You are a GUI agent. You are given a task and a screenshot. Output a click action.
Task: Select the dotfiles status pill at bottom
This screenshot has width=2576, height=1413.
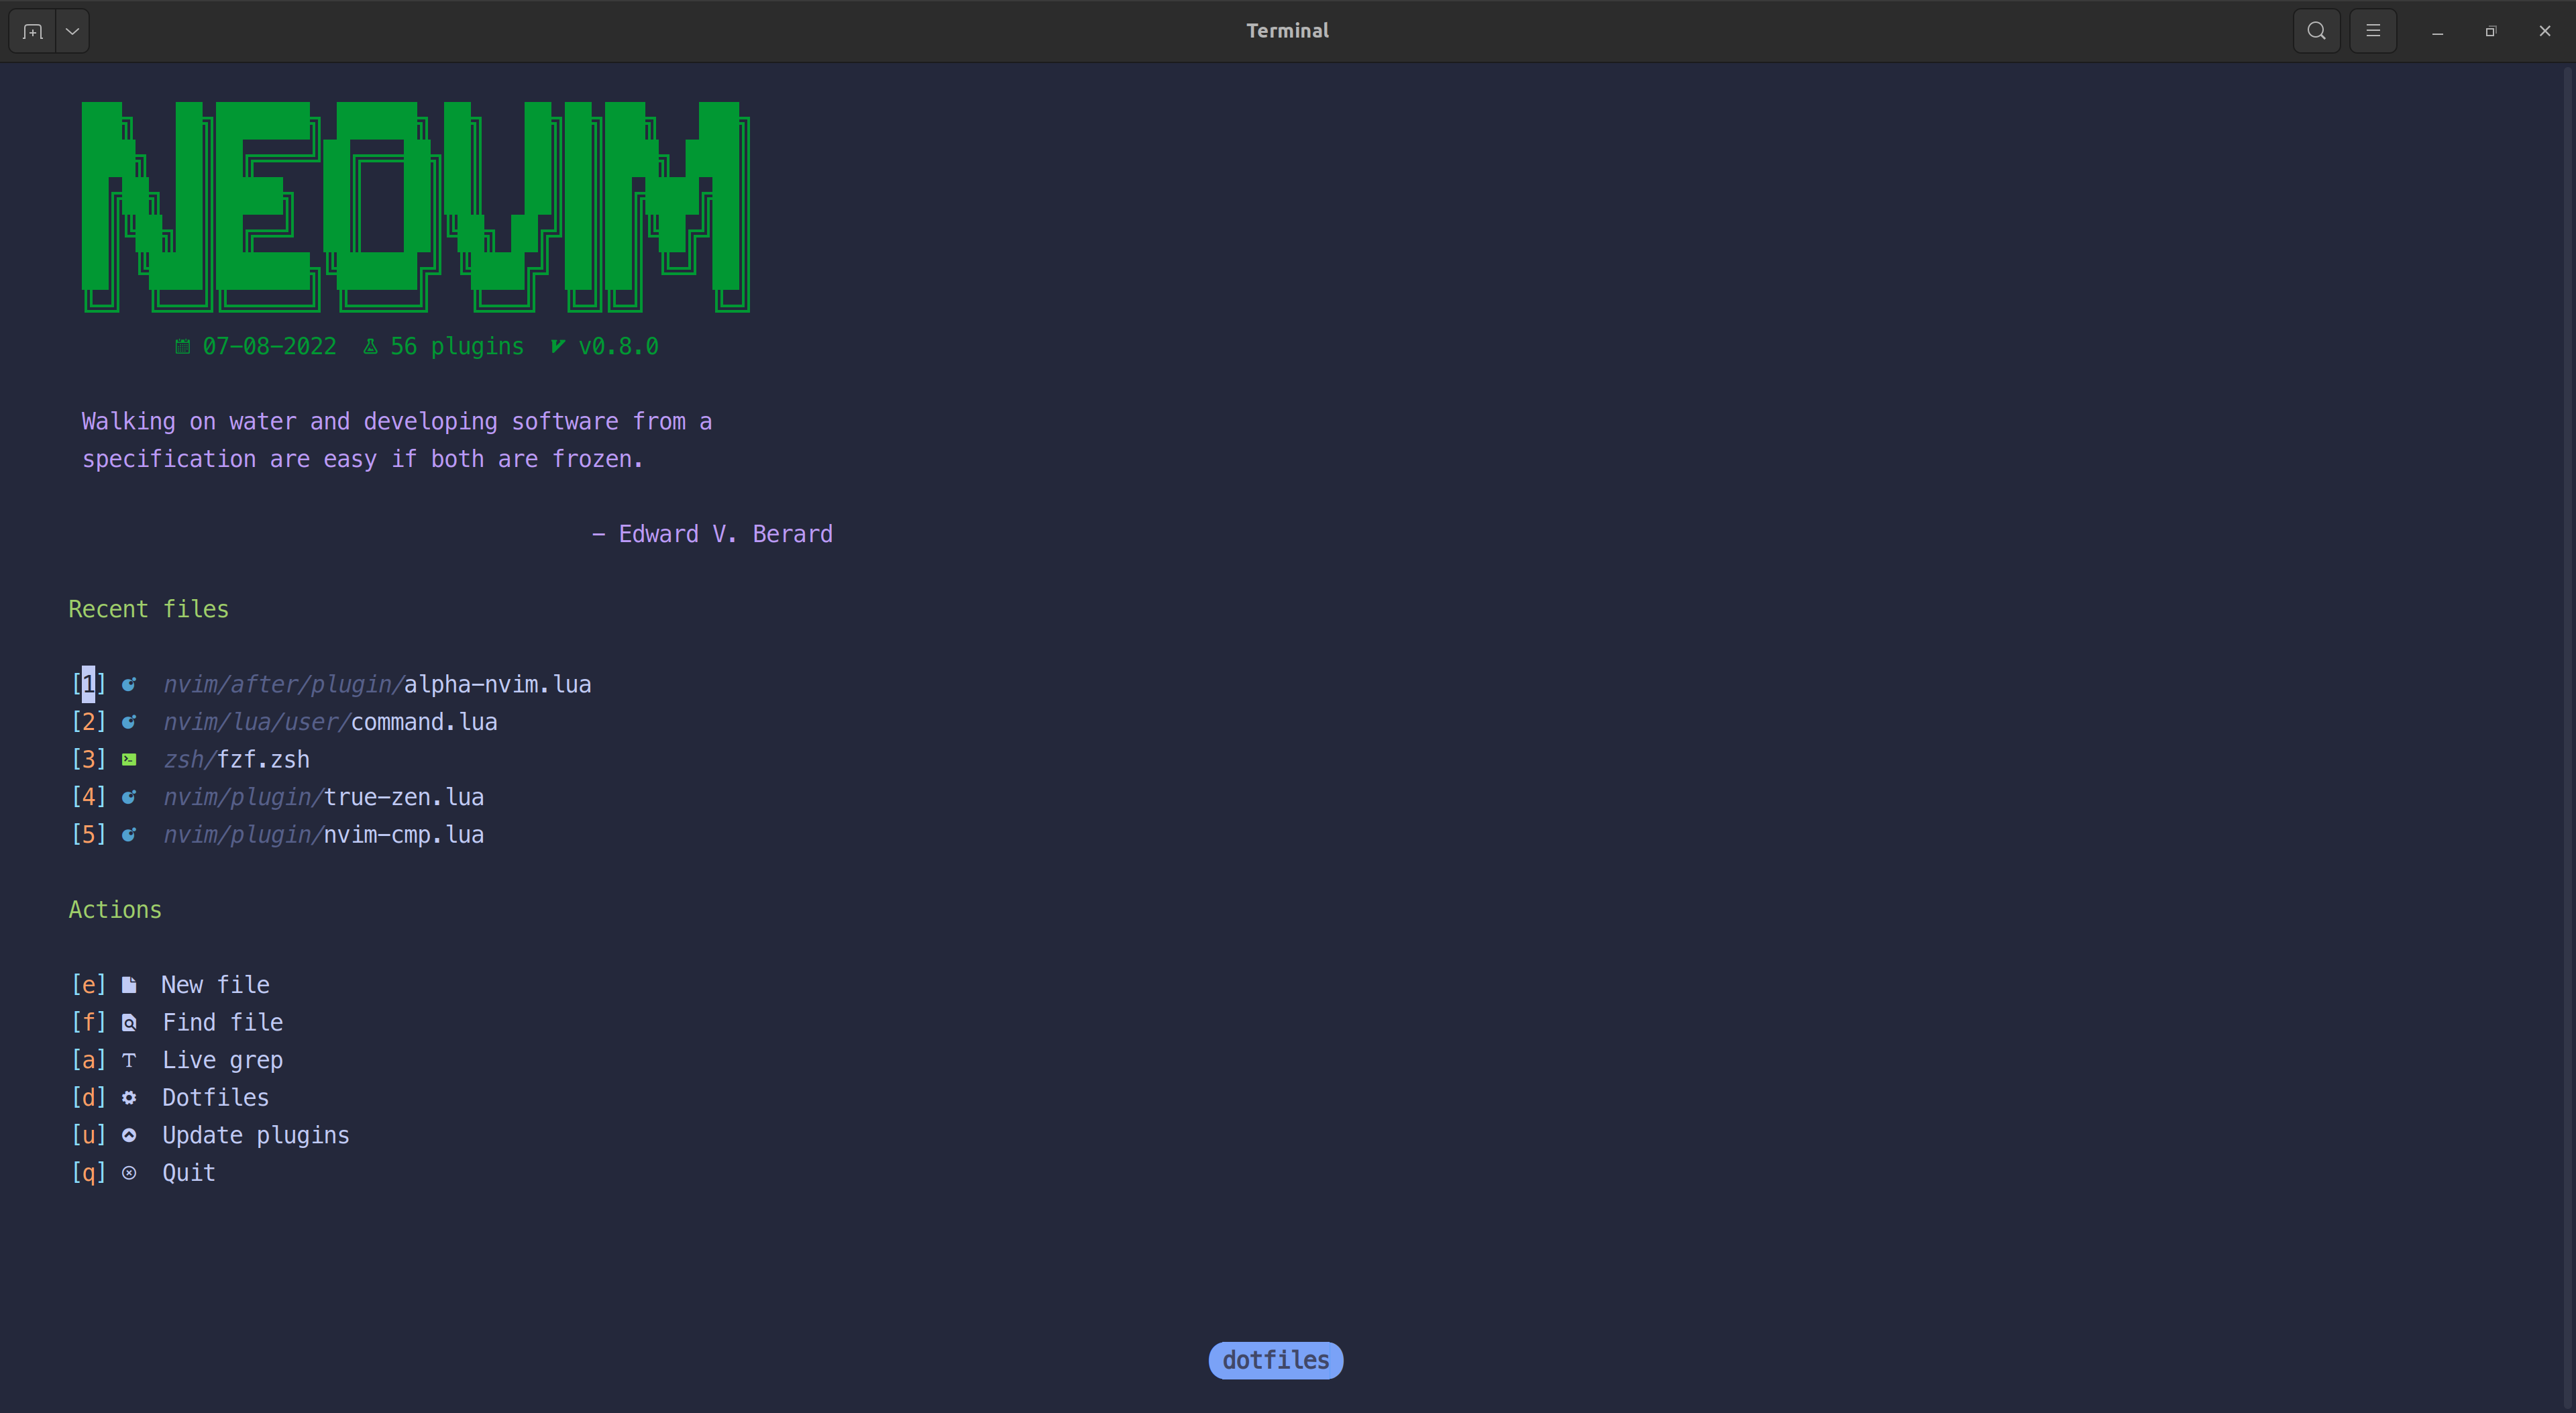pyautogui.click(x=1275, y=1360)
